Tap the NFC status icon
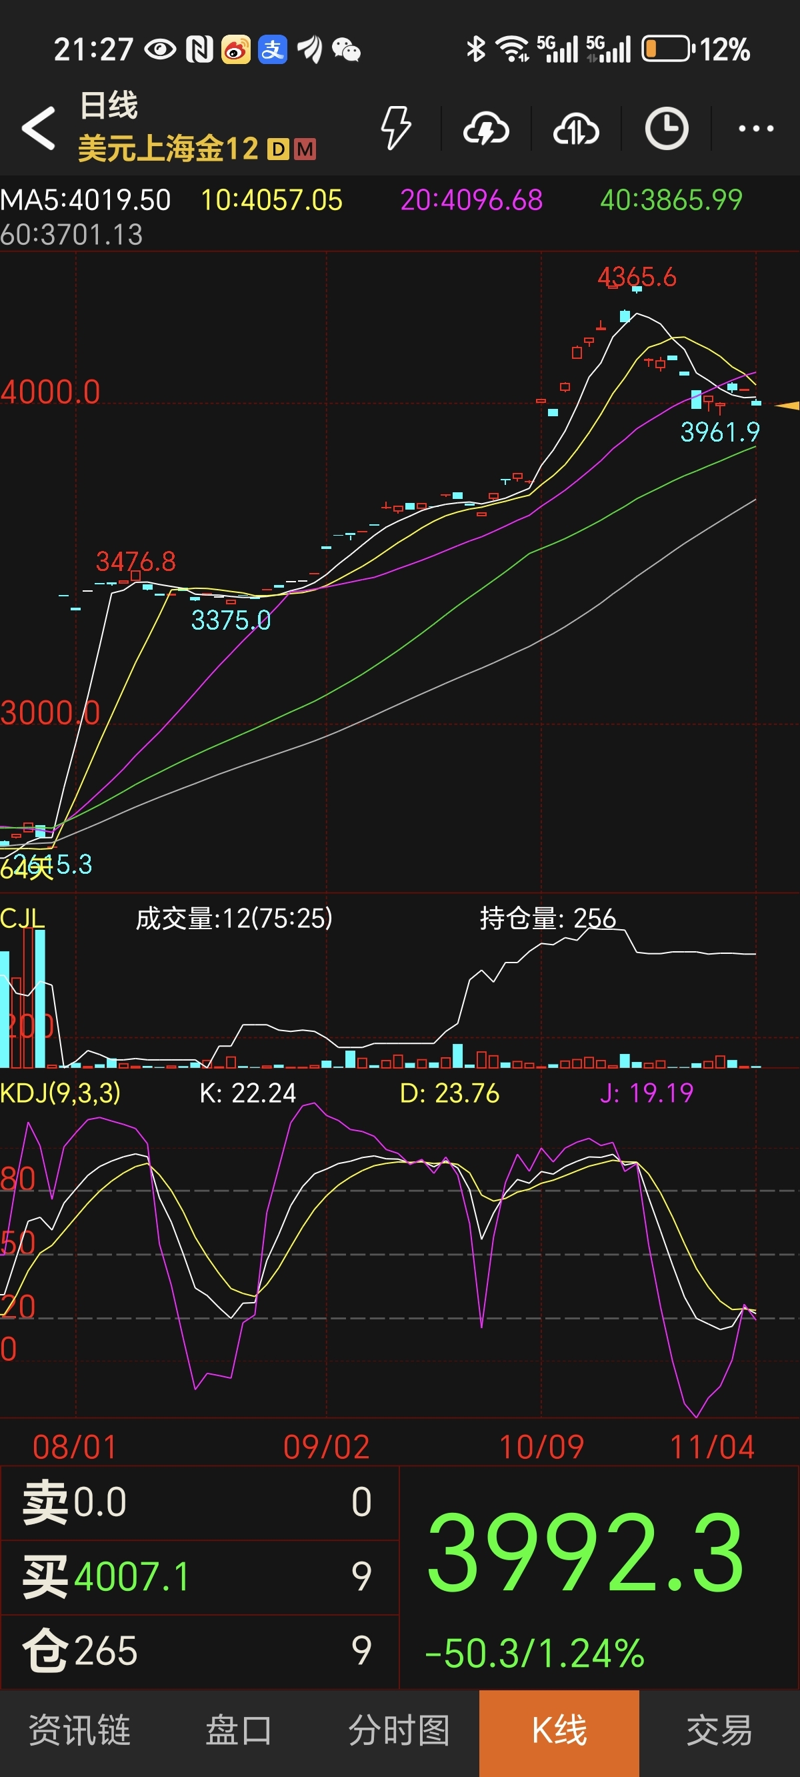Image resolution: width=800 pixels, height=1777 pixels. [199, 49]
